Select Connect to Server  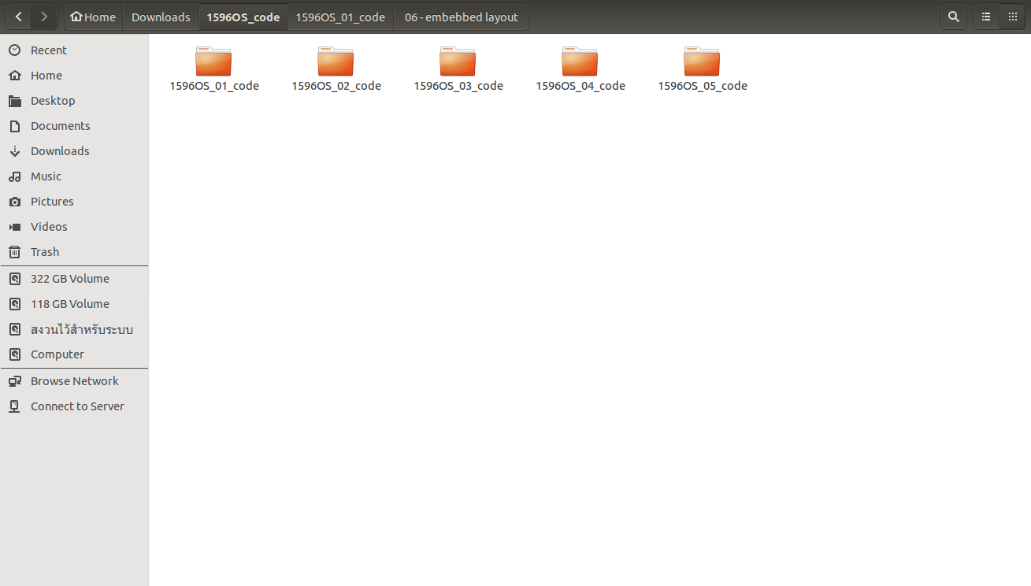click(76, 406)
